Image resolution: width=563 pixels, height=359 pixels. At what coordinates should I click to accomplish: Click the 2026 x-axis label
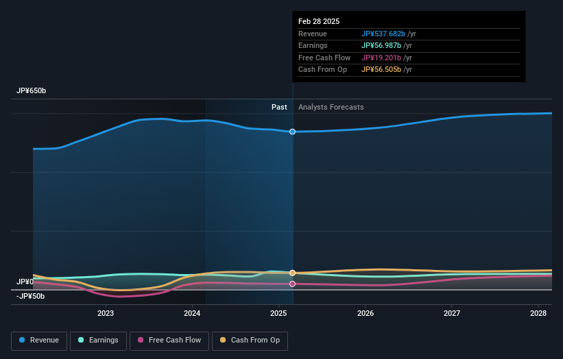pos(366,313)
